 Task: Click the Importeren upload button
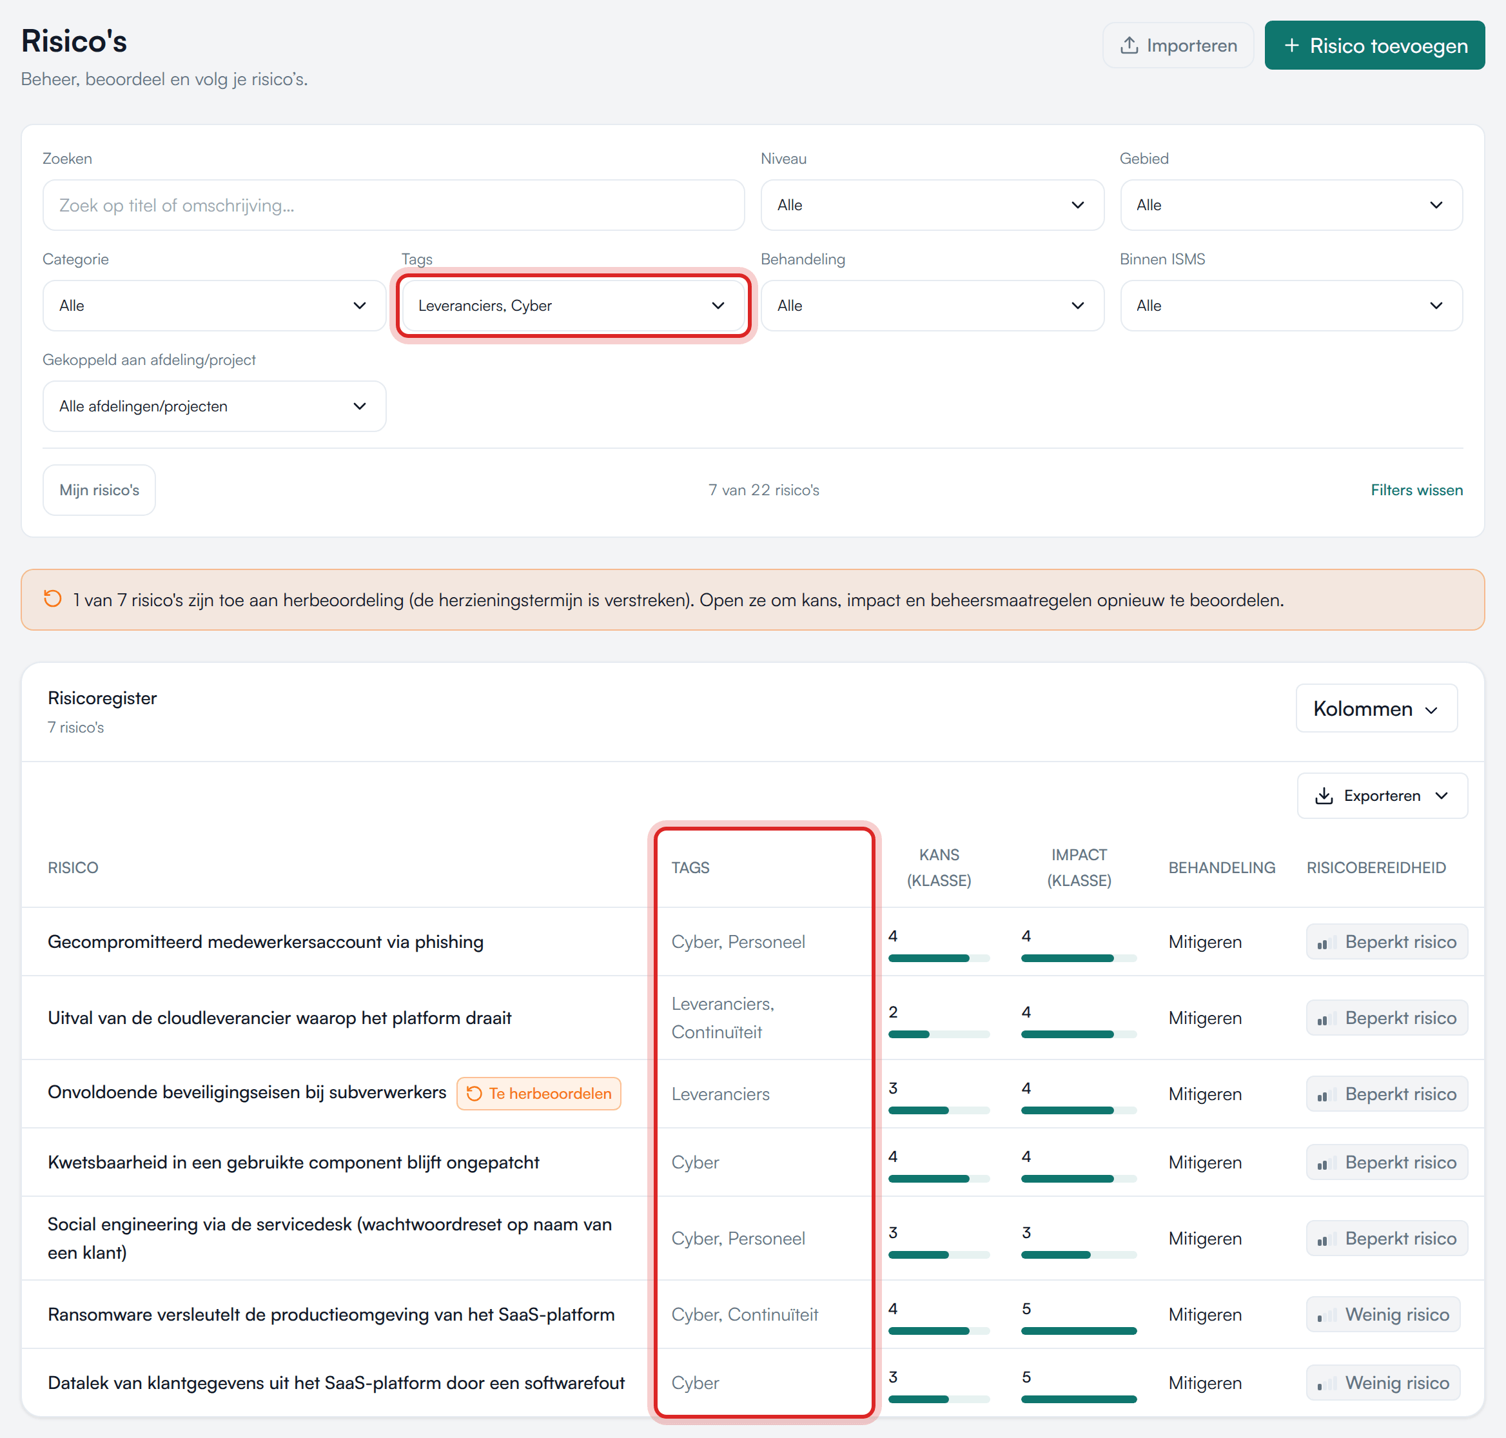tap(1177, 45)
